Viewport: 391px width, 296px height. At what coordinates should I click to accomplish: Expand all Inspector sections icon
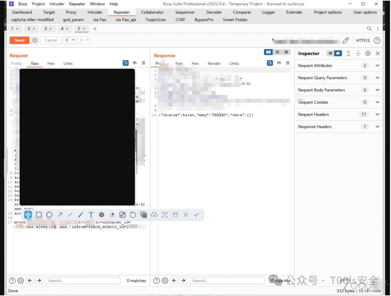click(348, 53)
